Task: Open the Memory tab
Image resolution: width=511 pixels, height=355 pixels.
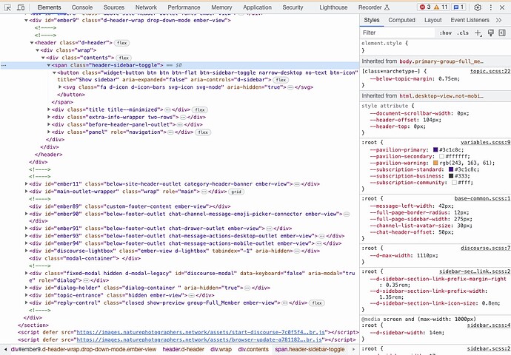Action: pos(221,7)
